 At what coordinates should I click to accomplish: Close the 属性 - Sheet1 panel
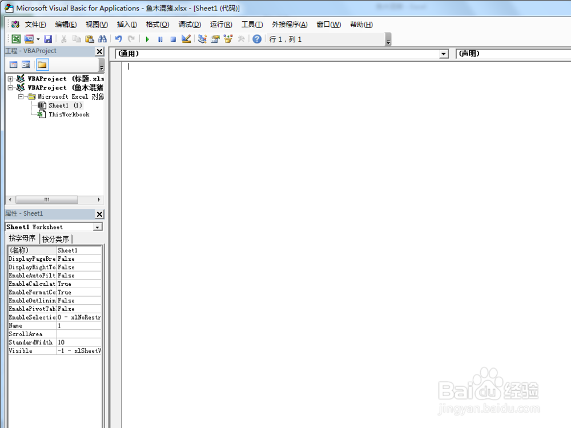pyautogui.click(x=99, y=214)
